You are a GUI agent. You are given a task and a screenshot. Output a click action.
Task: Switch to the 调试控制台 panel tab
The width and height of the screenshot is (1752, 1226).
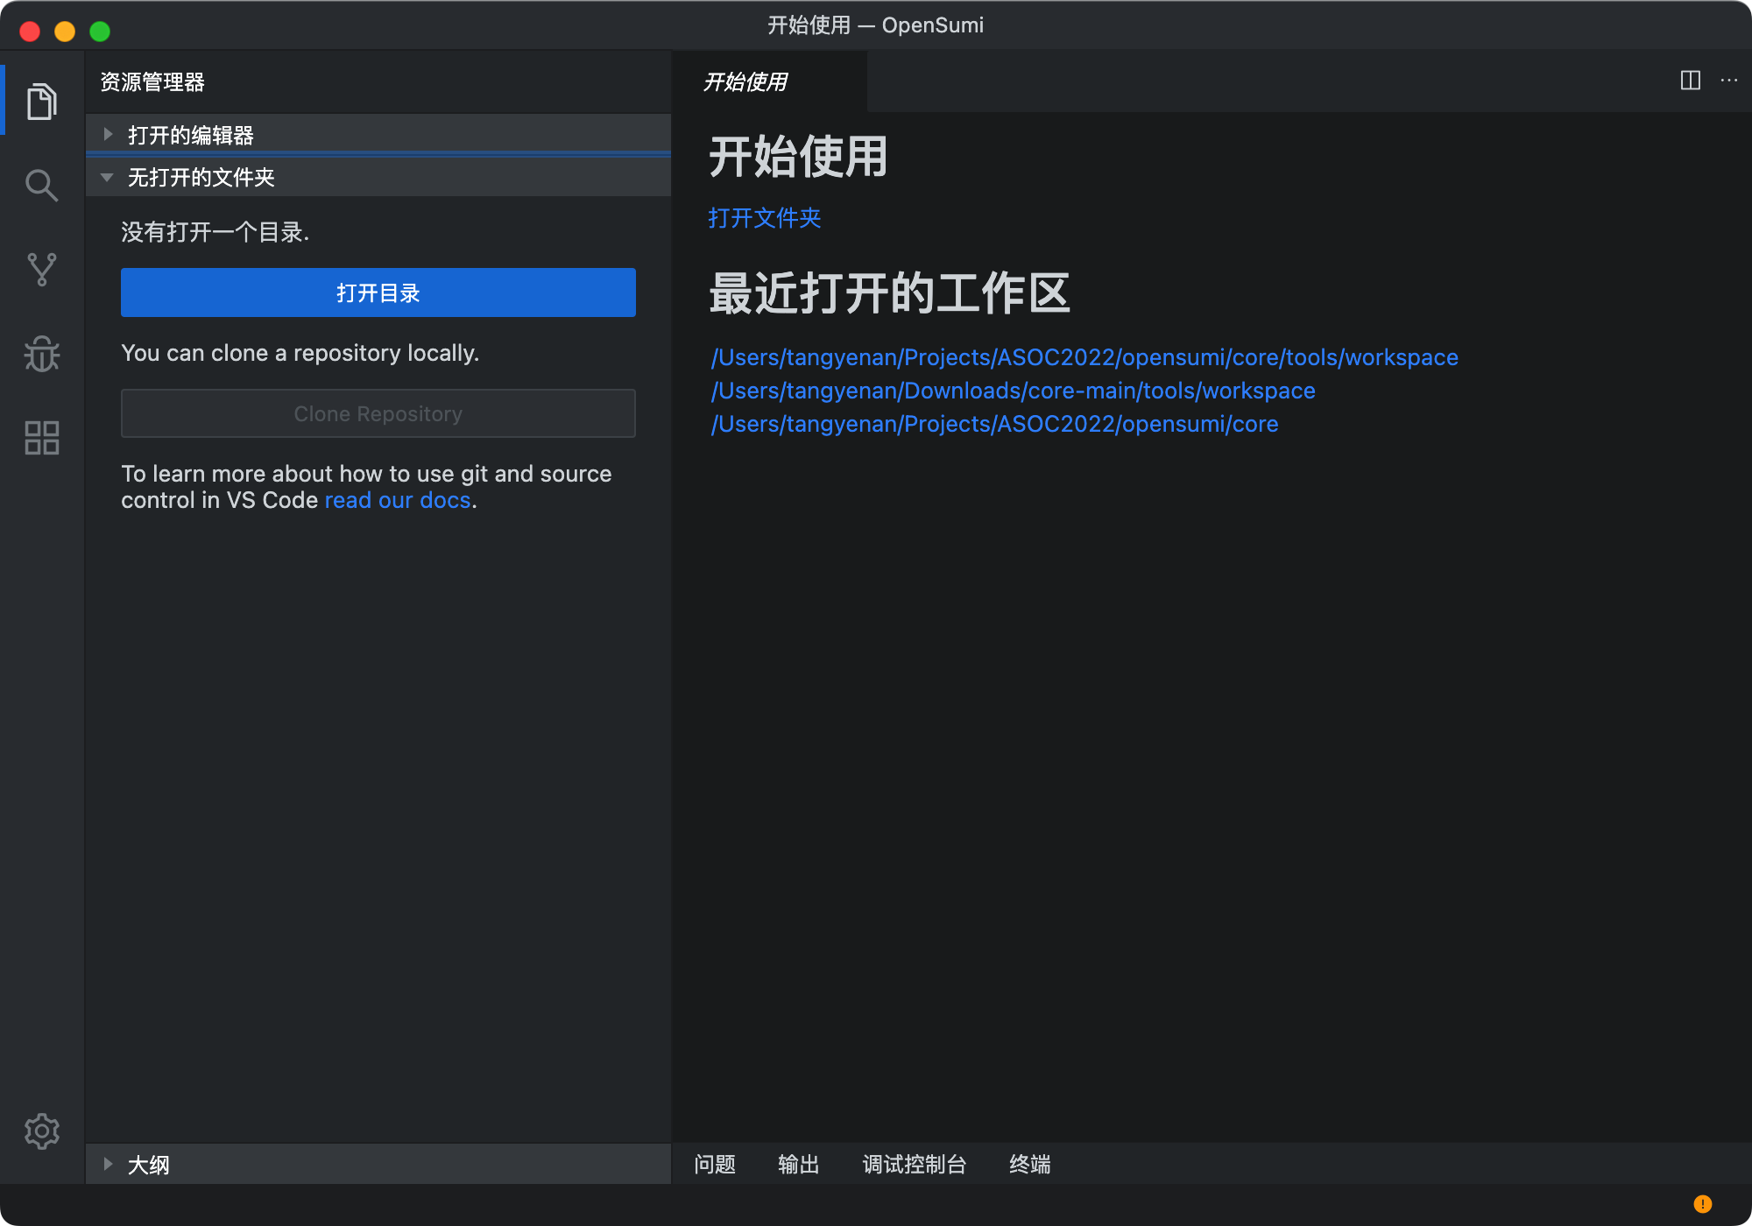(914, 1164)
